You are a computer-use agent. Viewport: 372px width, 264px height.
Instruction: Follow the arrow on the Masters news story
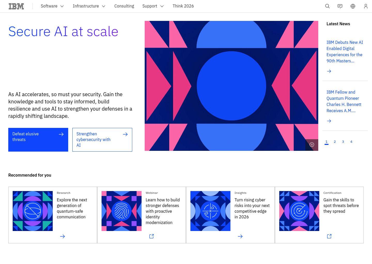(x=329, y=71)
